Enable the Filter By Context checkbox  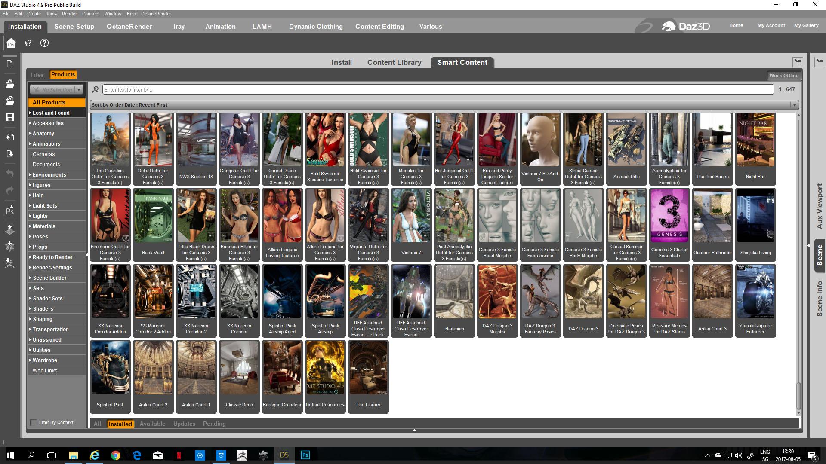tap(34, 423)
